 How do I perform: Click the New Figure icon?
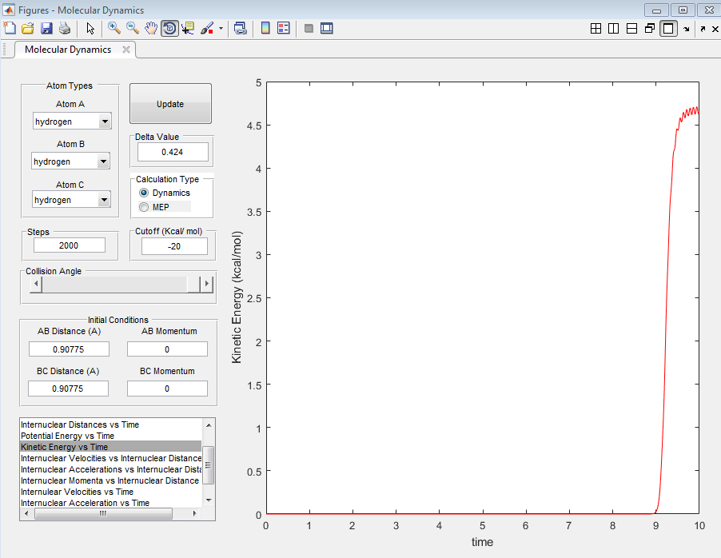10,28
